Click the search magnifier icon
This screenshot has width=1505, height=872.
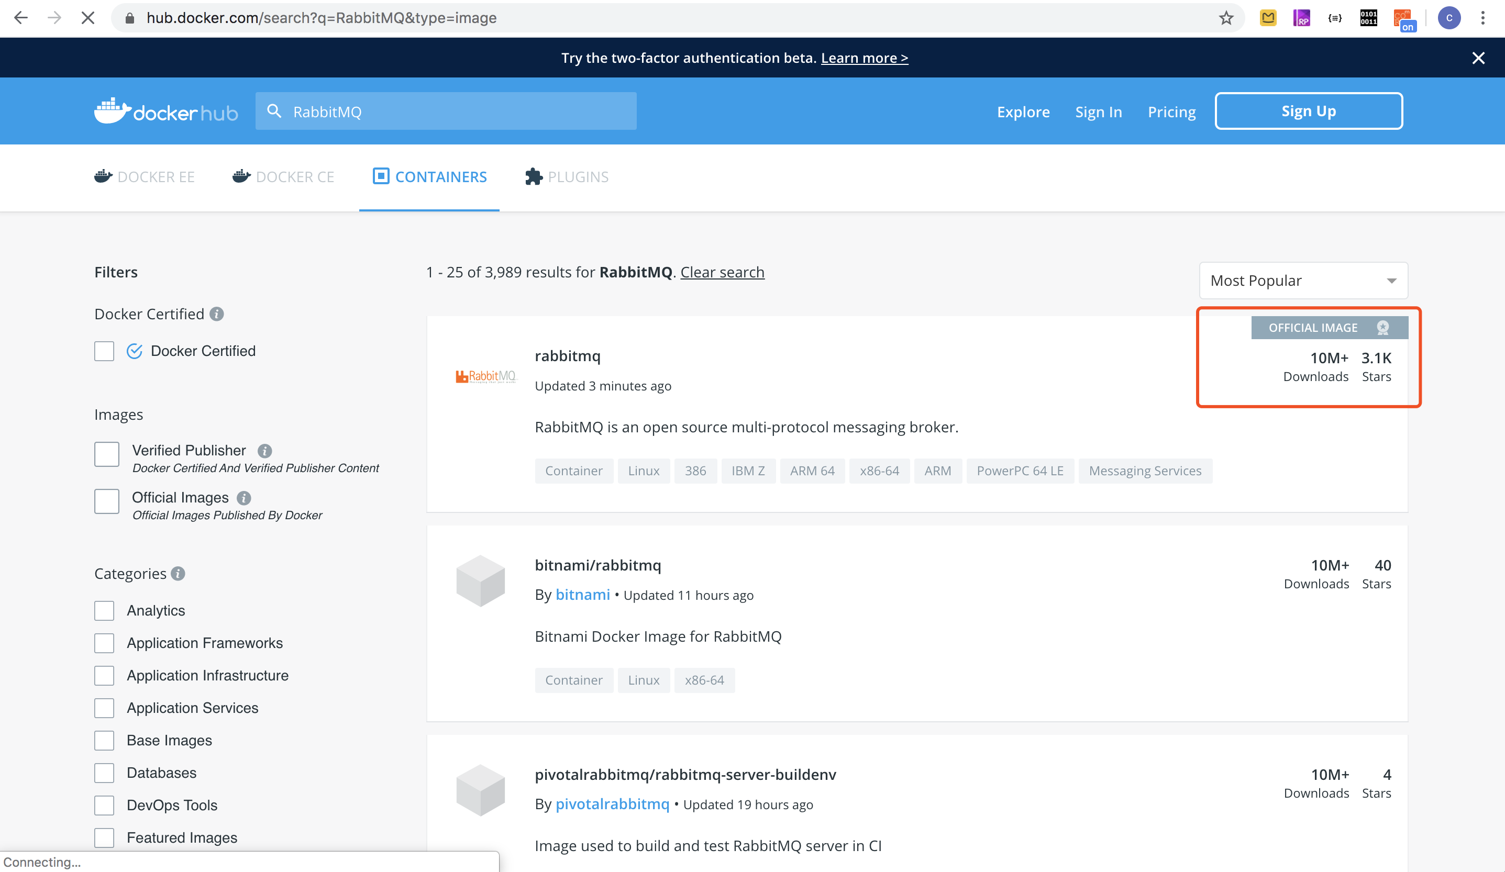pos(274,111)
